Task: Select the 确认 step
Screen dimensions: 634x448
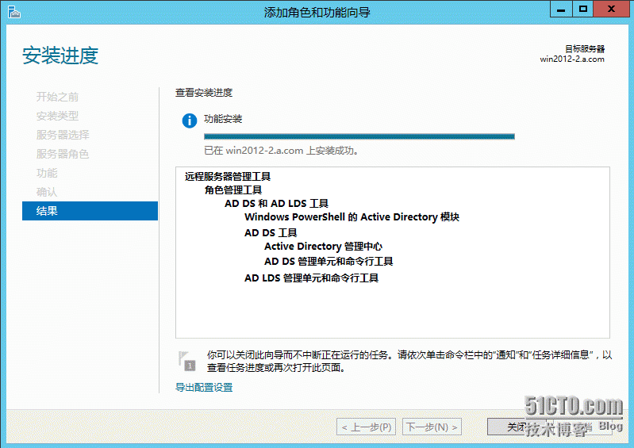Action: pyautogui.click(x=47, y=192)
